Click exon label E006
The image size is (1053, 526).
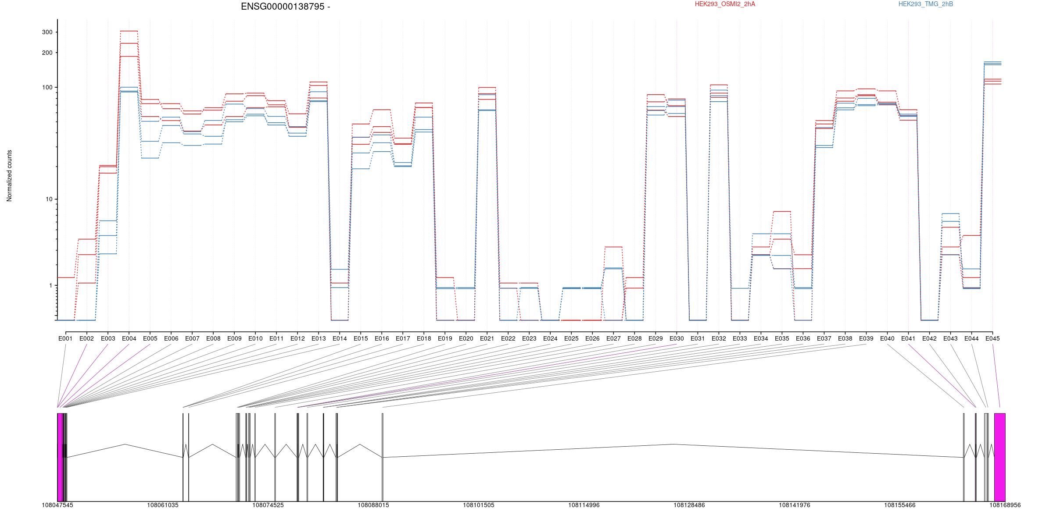[x=171, y=338]
